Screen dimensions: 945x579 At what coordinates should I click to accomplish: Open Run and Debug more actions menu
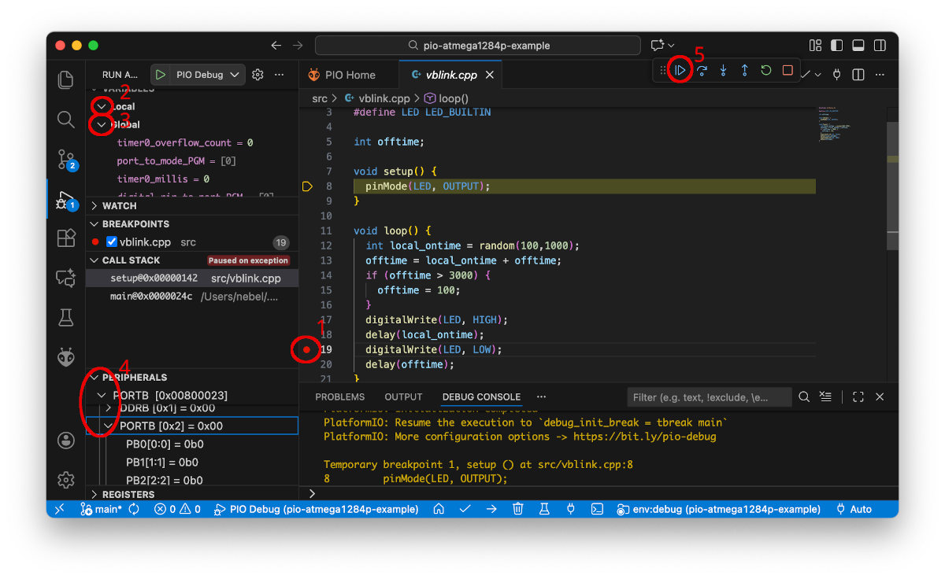click(x=279, y=75)
